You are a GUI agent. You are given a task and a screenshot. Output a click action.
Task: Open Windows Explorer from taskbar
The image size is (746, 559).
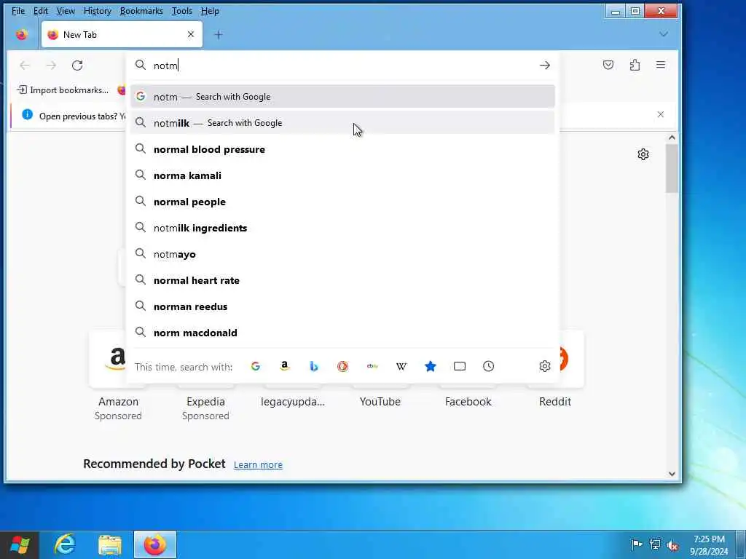[110, 544]
